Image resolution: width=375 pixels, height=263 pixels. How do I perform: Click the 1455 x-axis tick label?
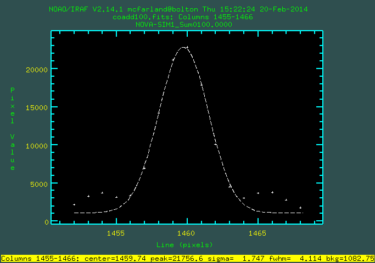(x=116, y=233)
